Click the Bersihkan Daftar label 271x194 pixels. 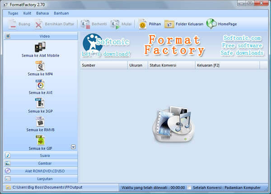point(60,24)
